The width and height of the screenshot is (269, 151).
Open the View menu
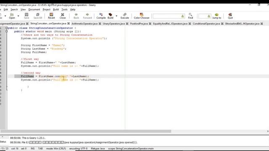(x=23, y=9)
